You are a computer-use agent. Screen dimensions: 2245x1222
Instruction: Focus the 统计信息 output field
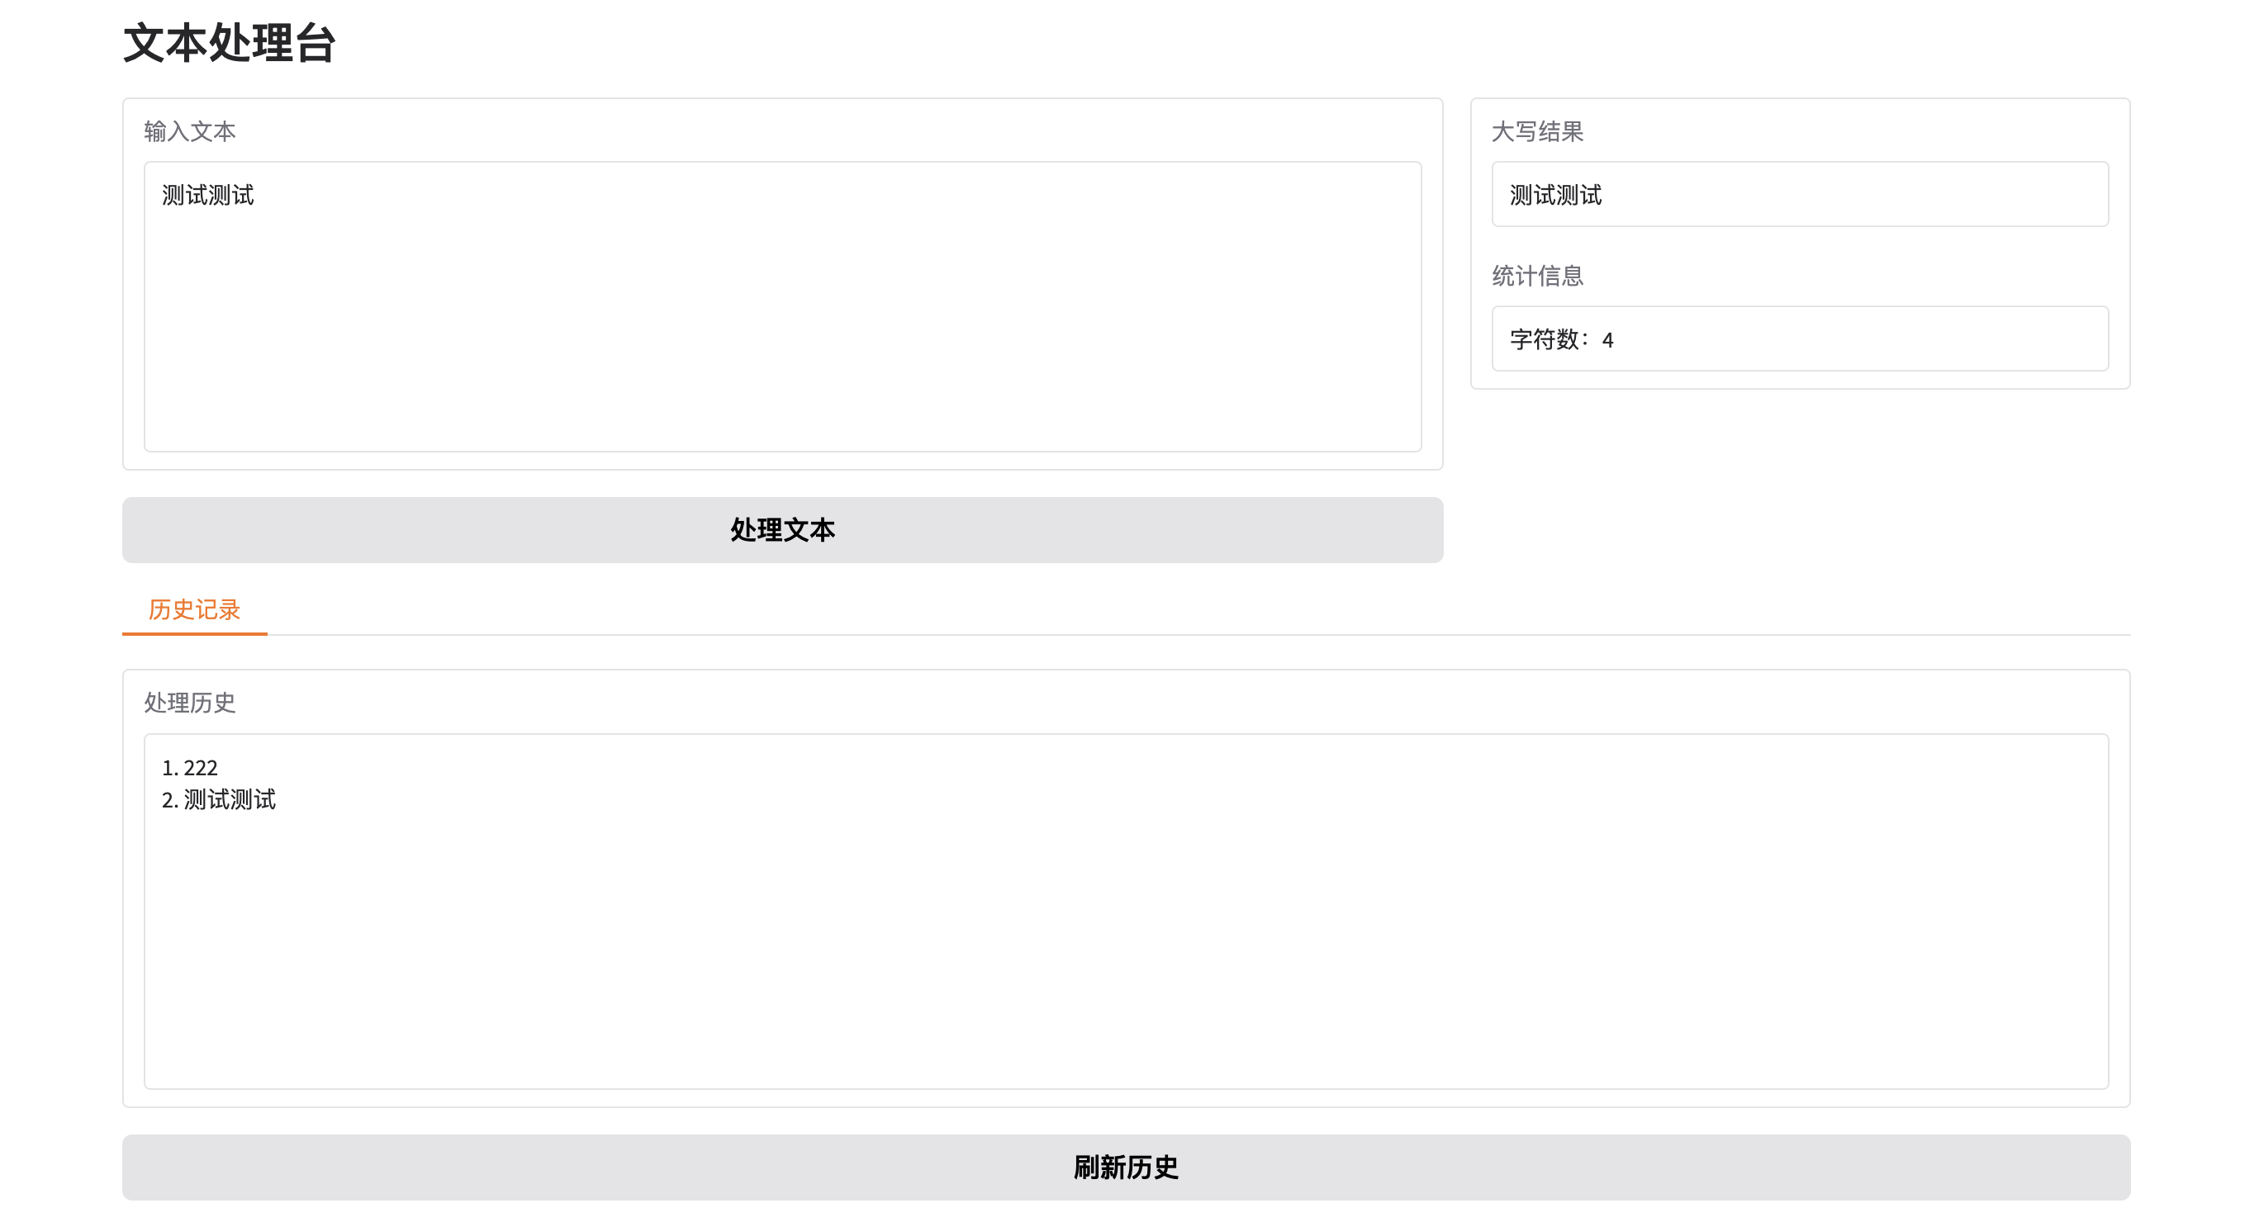pyautogui.click(x=1799, y=339)
